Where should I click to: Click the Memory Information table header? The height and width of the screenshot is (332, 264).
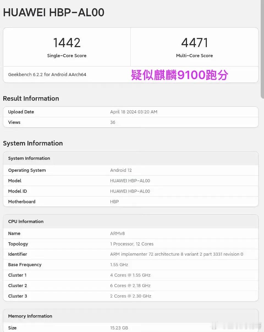tap(30, 316)
